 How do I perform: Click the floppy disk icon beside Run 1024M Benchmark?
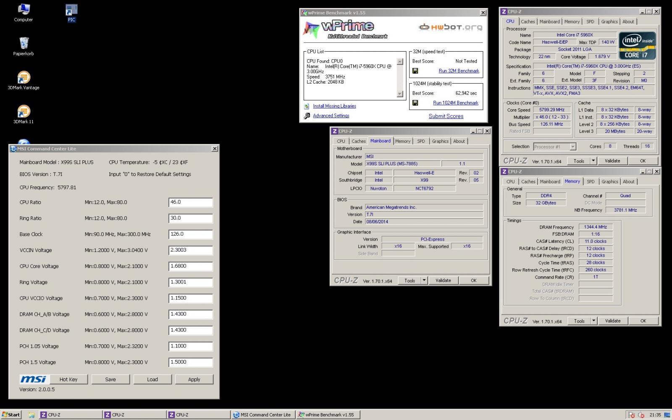coord(415,103)
